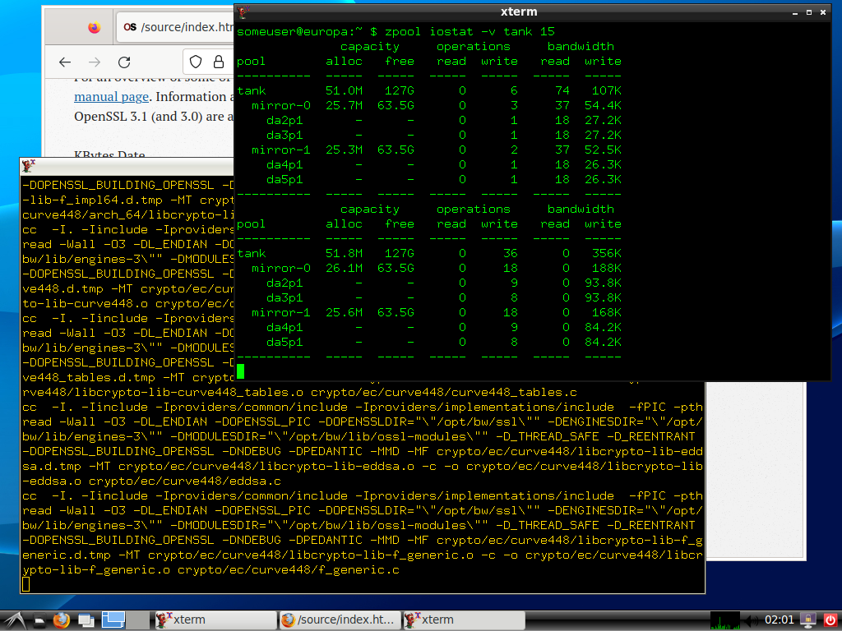Click the Firefox forward arrow button
The height and width of the screenshot is (631, 842).
[x=95, y=62]
